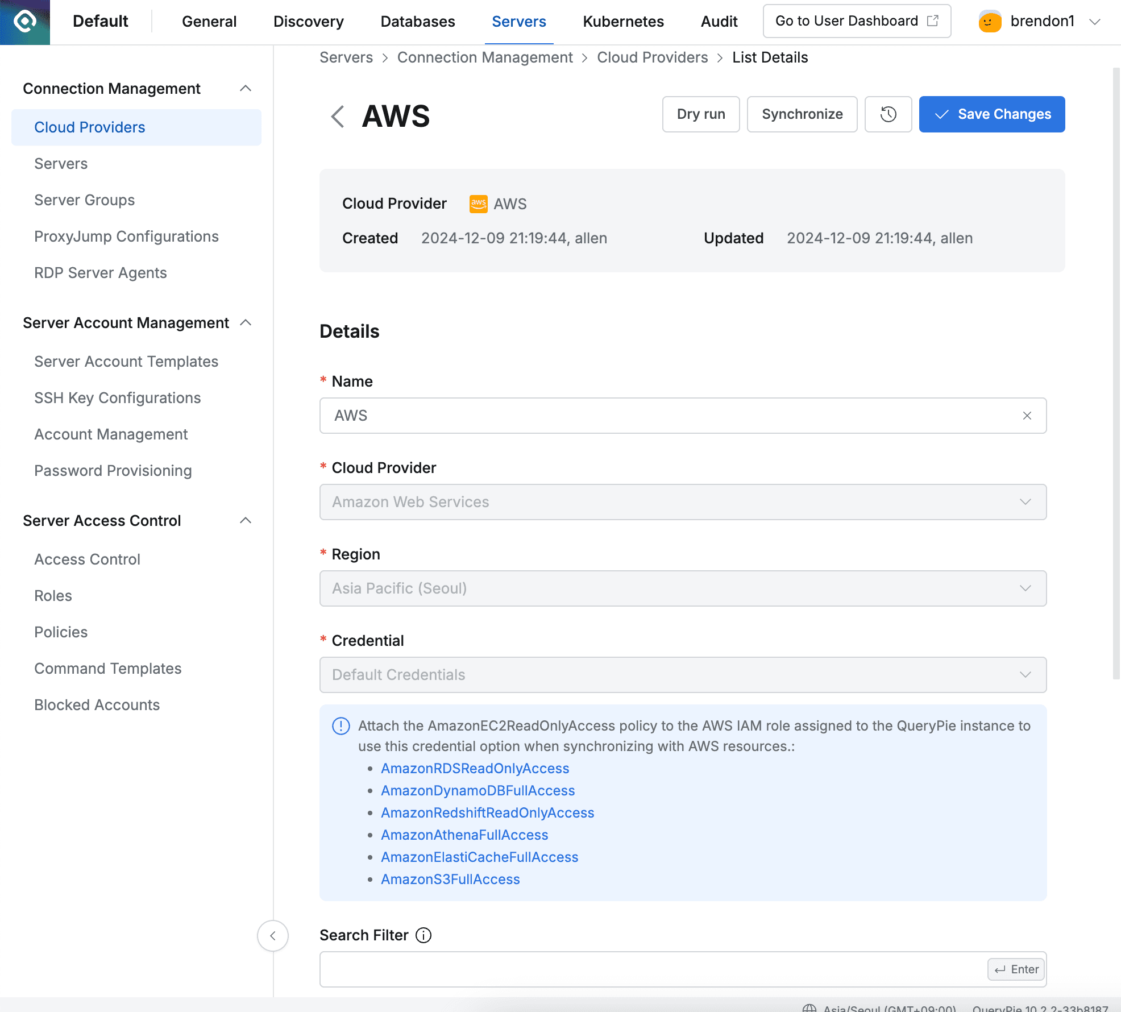Collapse the sidebar using the circular arrow

coord(273,936)
